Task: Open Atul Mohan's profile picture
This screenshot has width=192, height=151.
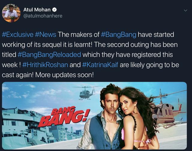Action: coord(11,13)
